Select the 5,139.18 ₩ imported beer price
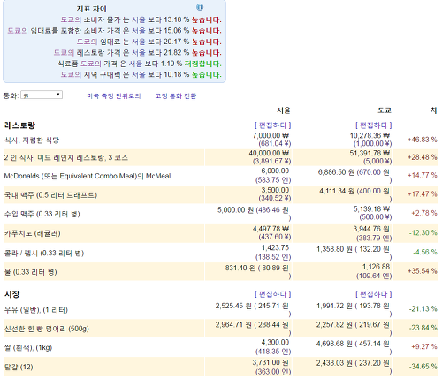The height and width of the screenshot is (379, 442). click(x=372, y=209)
